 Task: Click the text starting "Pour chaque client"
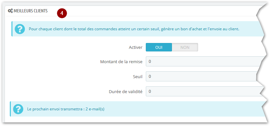pos(134,29)
